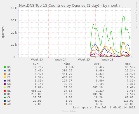Click the US green legend swatch

click(5, 67)
